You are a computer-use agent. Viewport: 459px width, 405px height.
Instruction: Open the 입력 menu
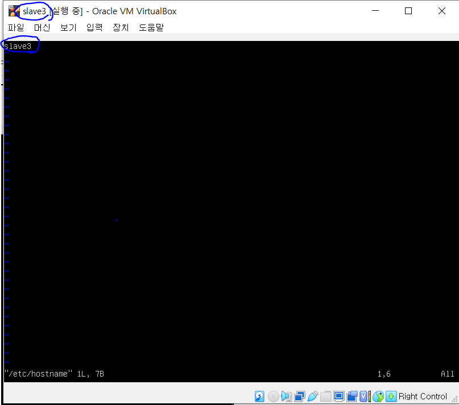click(94, 27)
